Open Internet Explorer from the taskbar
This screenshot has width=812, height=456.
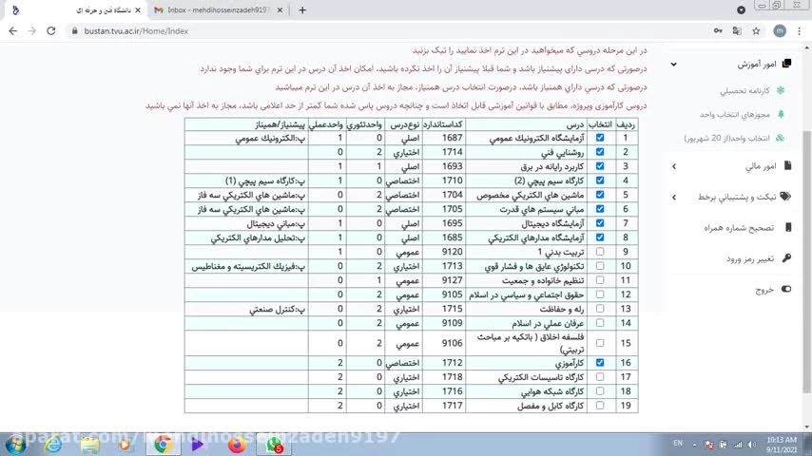tap(53, 444)
